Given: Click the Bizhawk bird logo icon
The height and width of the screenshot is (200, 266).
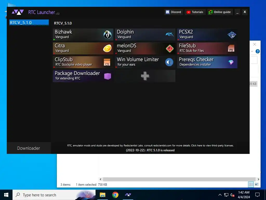Looking at the screenshot, I should pos(107,35).
